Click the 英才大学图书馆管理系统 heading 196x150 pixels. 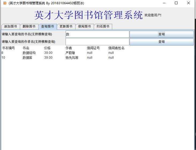[x=89, y=15]
